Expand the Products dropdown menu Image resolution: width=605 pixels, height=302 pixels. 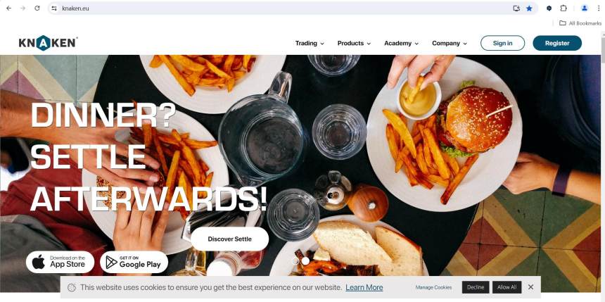(x=354, y=43)
